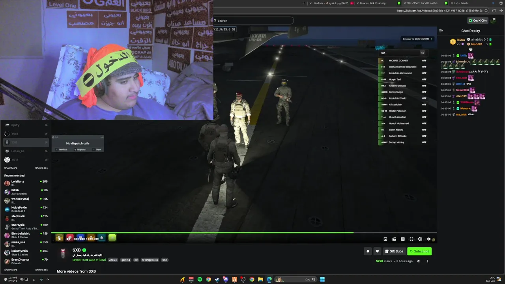The height and width of the screenshot is (284, 505).
Task: Click the taskbar search box
Action: point(296,279)
